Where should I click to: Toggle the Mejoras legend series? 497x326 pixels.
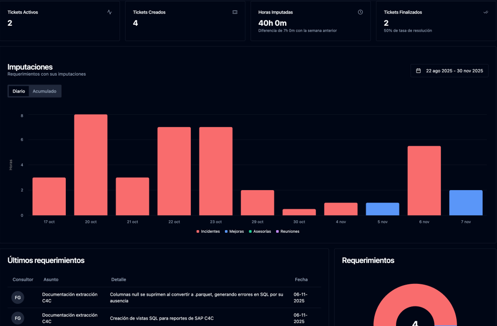point(234,231)
